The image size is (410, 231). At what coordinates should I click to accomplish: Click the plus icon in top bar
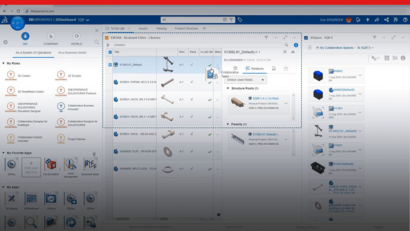click(x=367, y=20)
